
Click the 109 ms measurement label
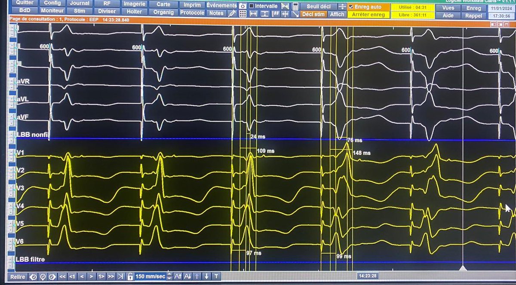click(266, 151)
